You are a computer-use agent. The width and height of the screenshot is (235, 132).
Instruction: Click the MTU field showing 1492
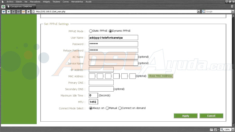[x=93, y=102]
